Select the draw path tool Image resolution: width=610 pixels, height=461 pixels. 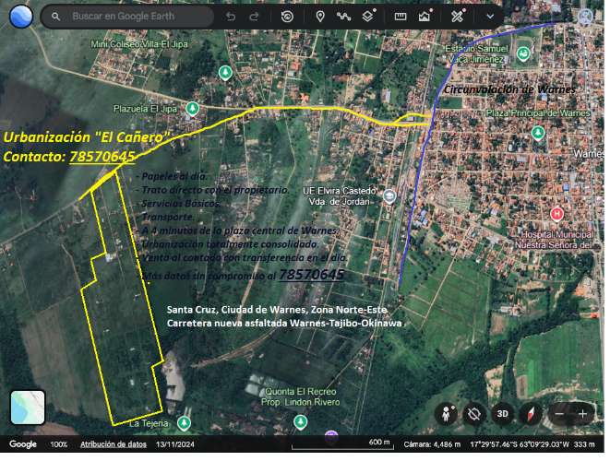(x=344, y=17)
